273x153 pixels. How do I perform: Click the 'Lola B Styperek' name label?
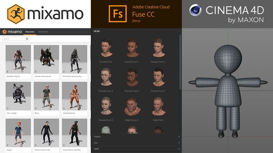[69, 113]
